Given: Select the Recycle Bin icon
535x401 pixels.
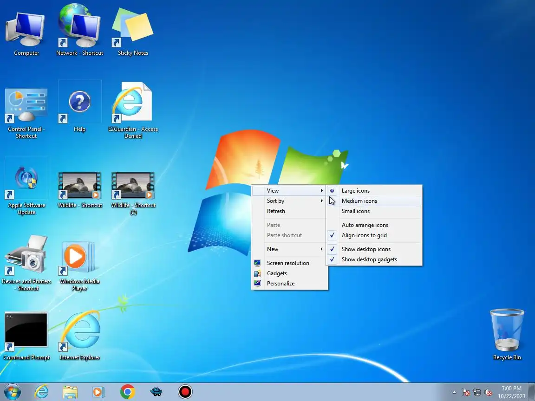Looking at the screenshot, I should tap(507, 334).
